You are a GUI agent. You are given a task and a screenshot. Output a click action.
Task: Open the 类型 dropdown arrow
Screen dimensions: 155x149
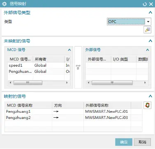[148, 22]
